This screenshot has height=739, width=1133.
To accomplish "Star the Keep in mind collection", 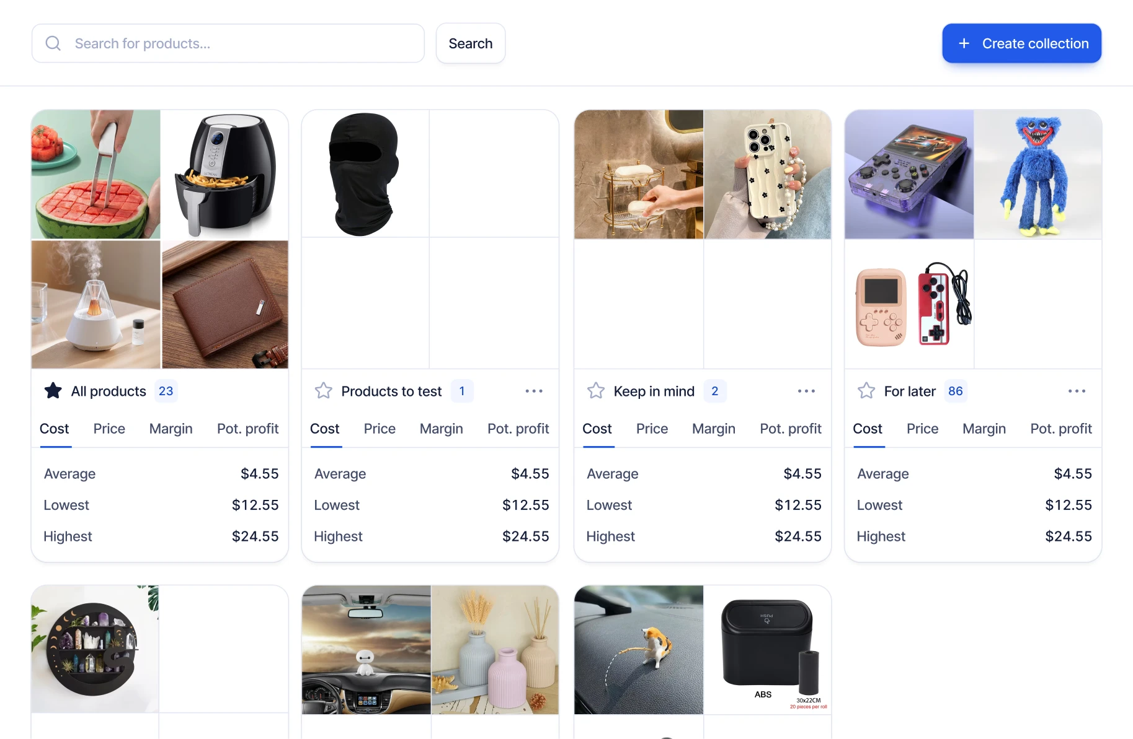I will click(x=596, y=391).
